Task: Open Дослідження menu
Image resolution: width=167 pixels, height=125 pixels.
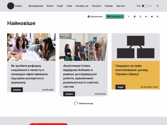Action: pyautogui.click(x=36, y=6)
